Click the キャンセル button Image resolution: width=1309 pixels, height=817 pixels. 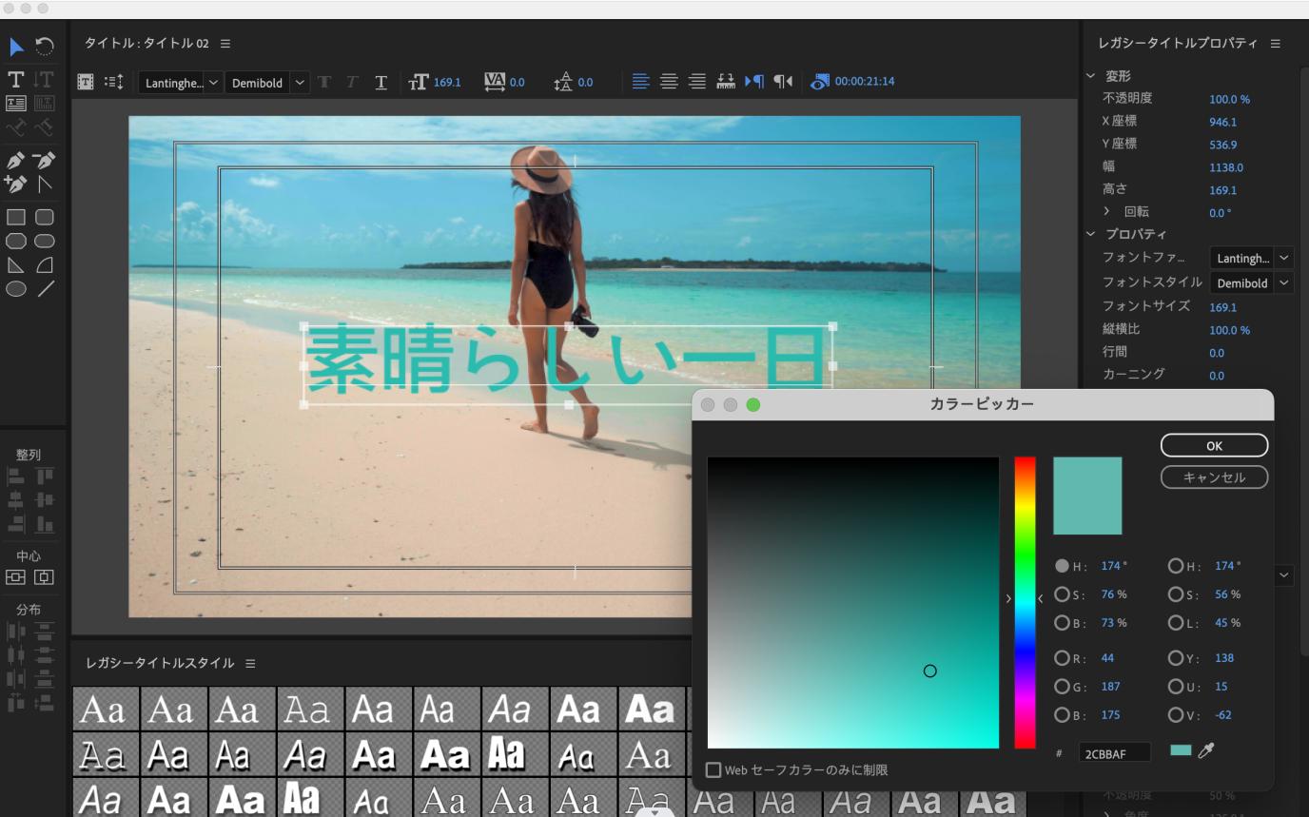1214,477
